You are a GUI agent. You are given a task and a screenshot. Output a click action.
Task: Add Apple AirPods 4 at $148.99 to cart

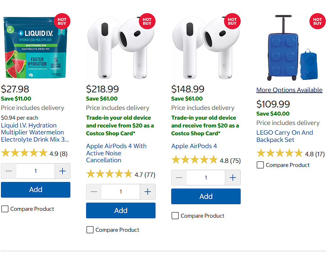[206, 196]
